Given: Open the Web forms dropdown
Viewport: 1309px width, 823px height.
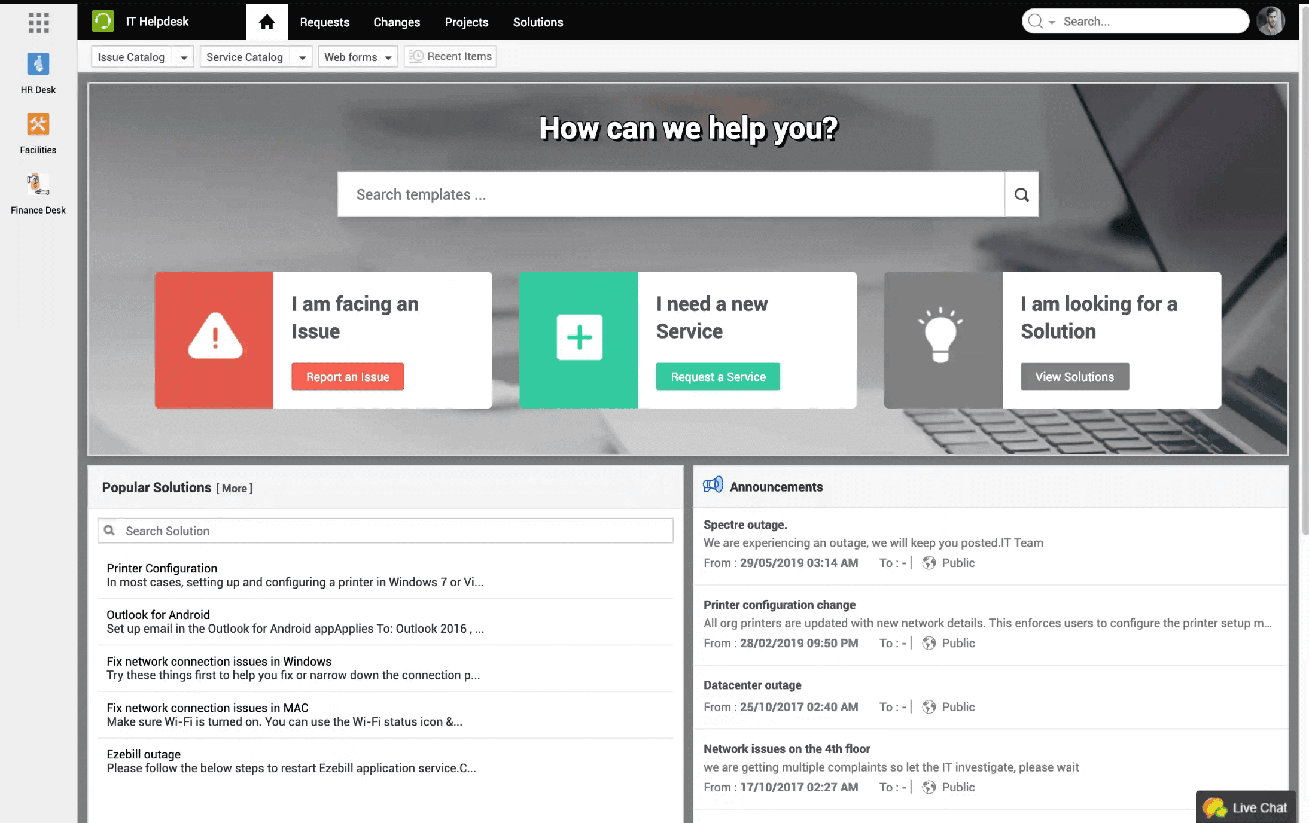Looking at the screenshot, I should pyautogui.click(x=358, y=57).
